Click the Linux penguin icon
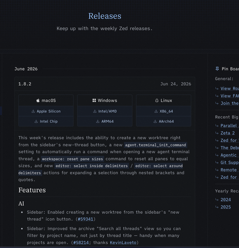This screenshot has height=248, width=239. [157, 100]
